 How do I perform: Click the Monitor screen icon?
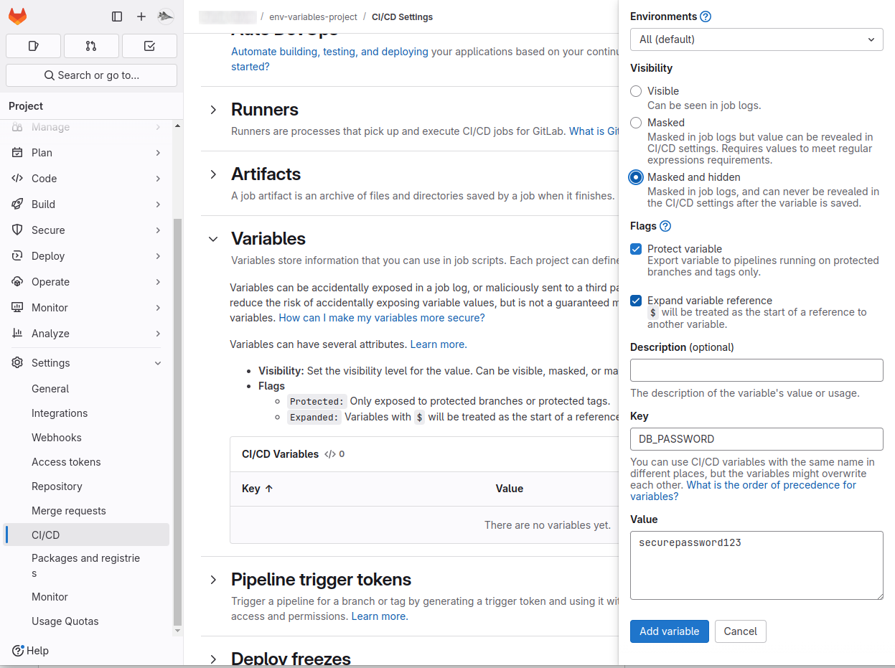(x=17, y=308)
